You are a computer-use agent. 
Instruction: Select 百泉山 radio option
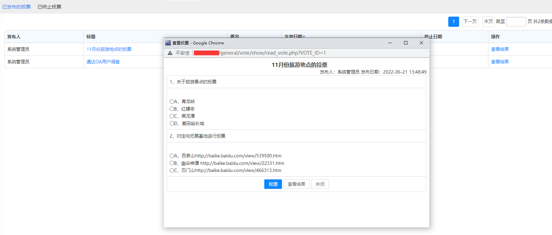(x=172, y=156)
